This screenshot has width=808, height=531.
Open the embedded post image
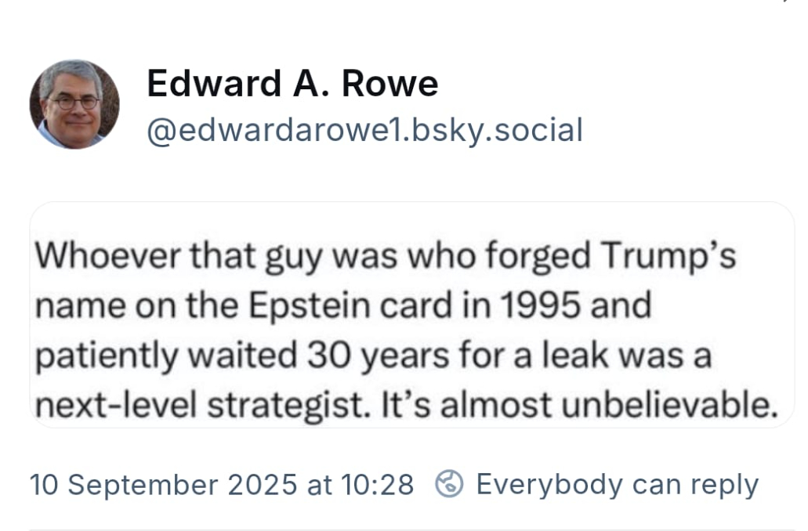(x=411, y=313)
